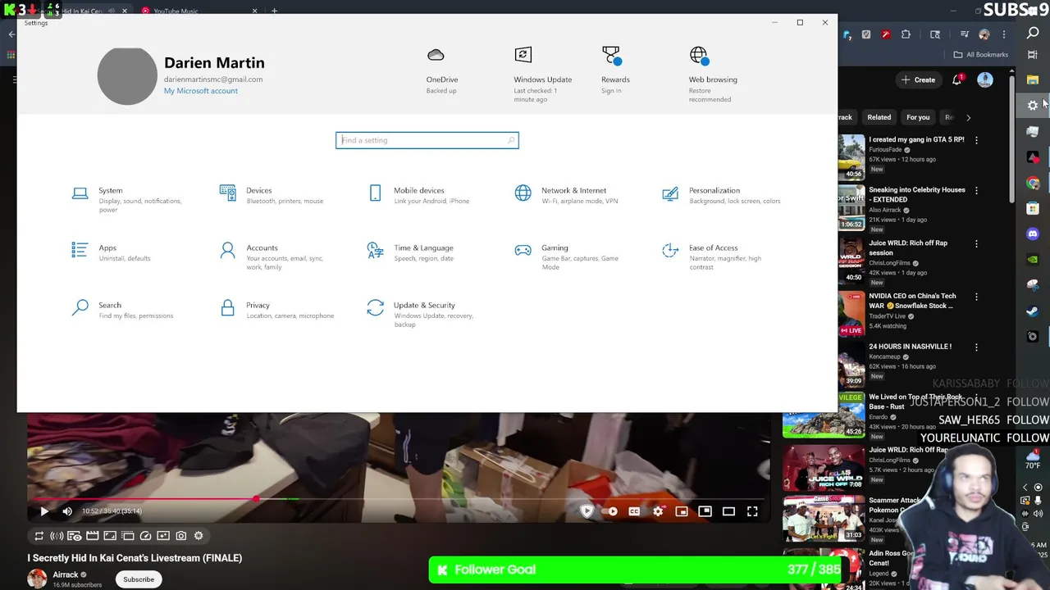Click the Find a setting search box
This screenshot has height=590, width=1050.
(x=427, y=140)
